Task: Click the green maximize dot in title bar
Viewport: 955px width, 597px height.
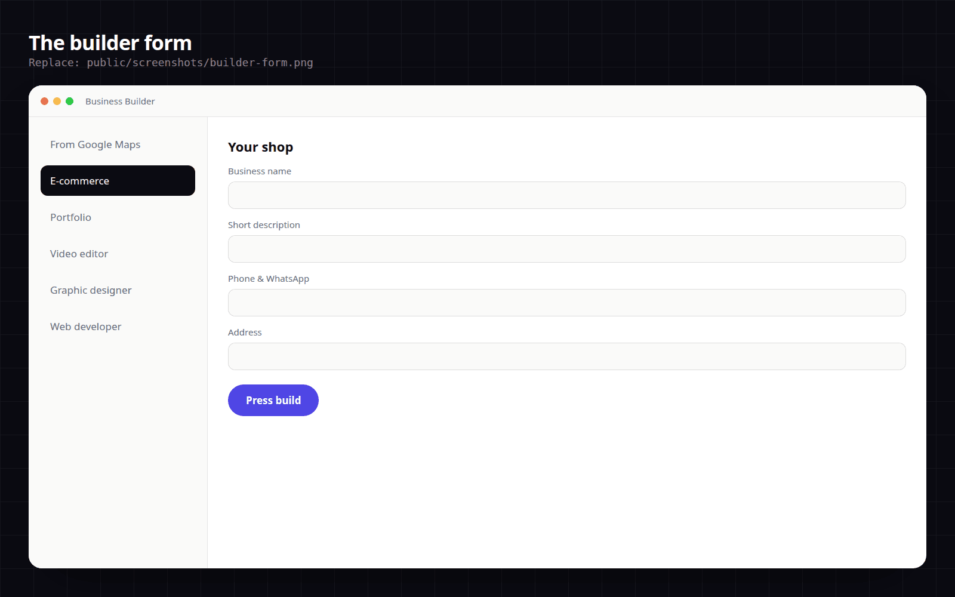Action: (x=69, y=101)
